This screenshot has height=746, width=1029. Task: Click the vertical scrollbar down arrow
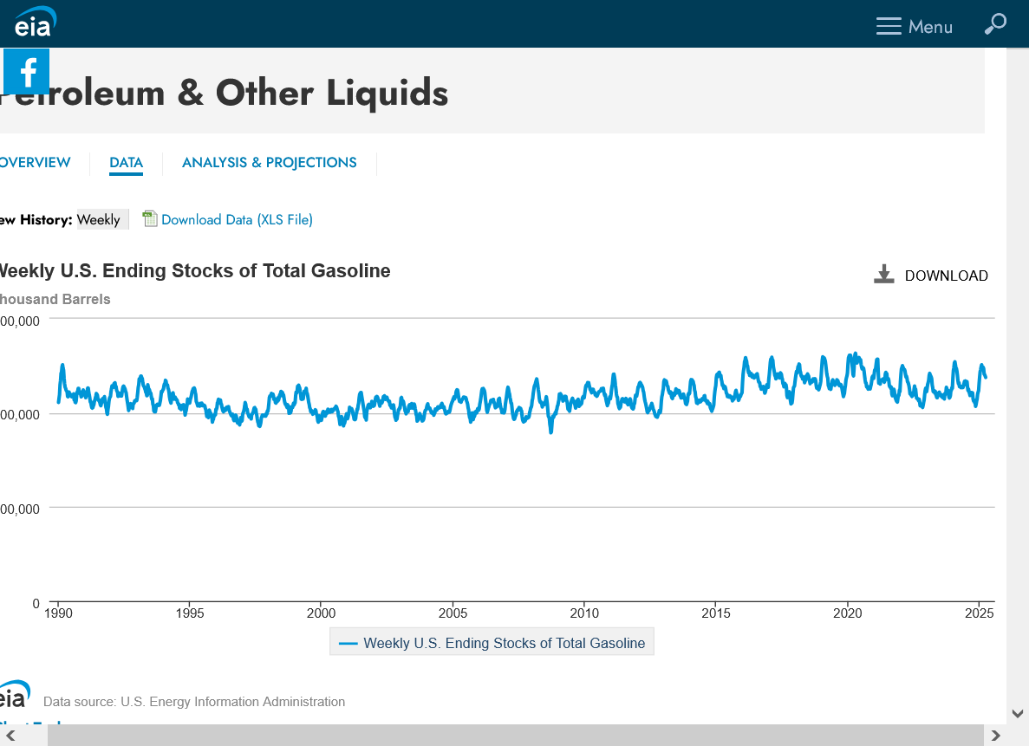pos(1018,713)
